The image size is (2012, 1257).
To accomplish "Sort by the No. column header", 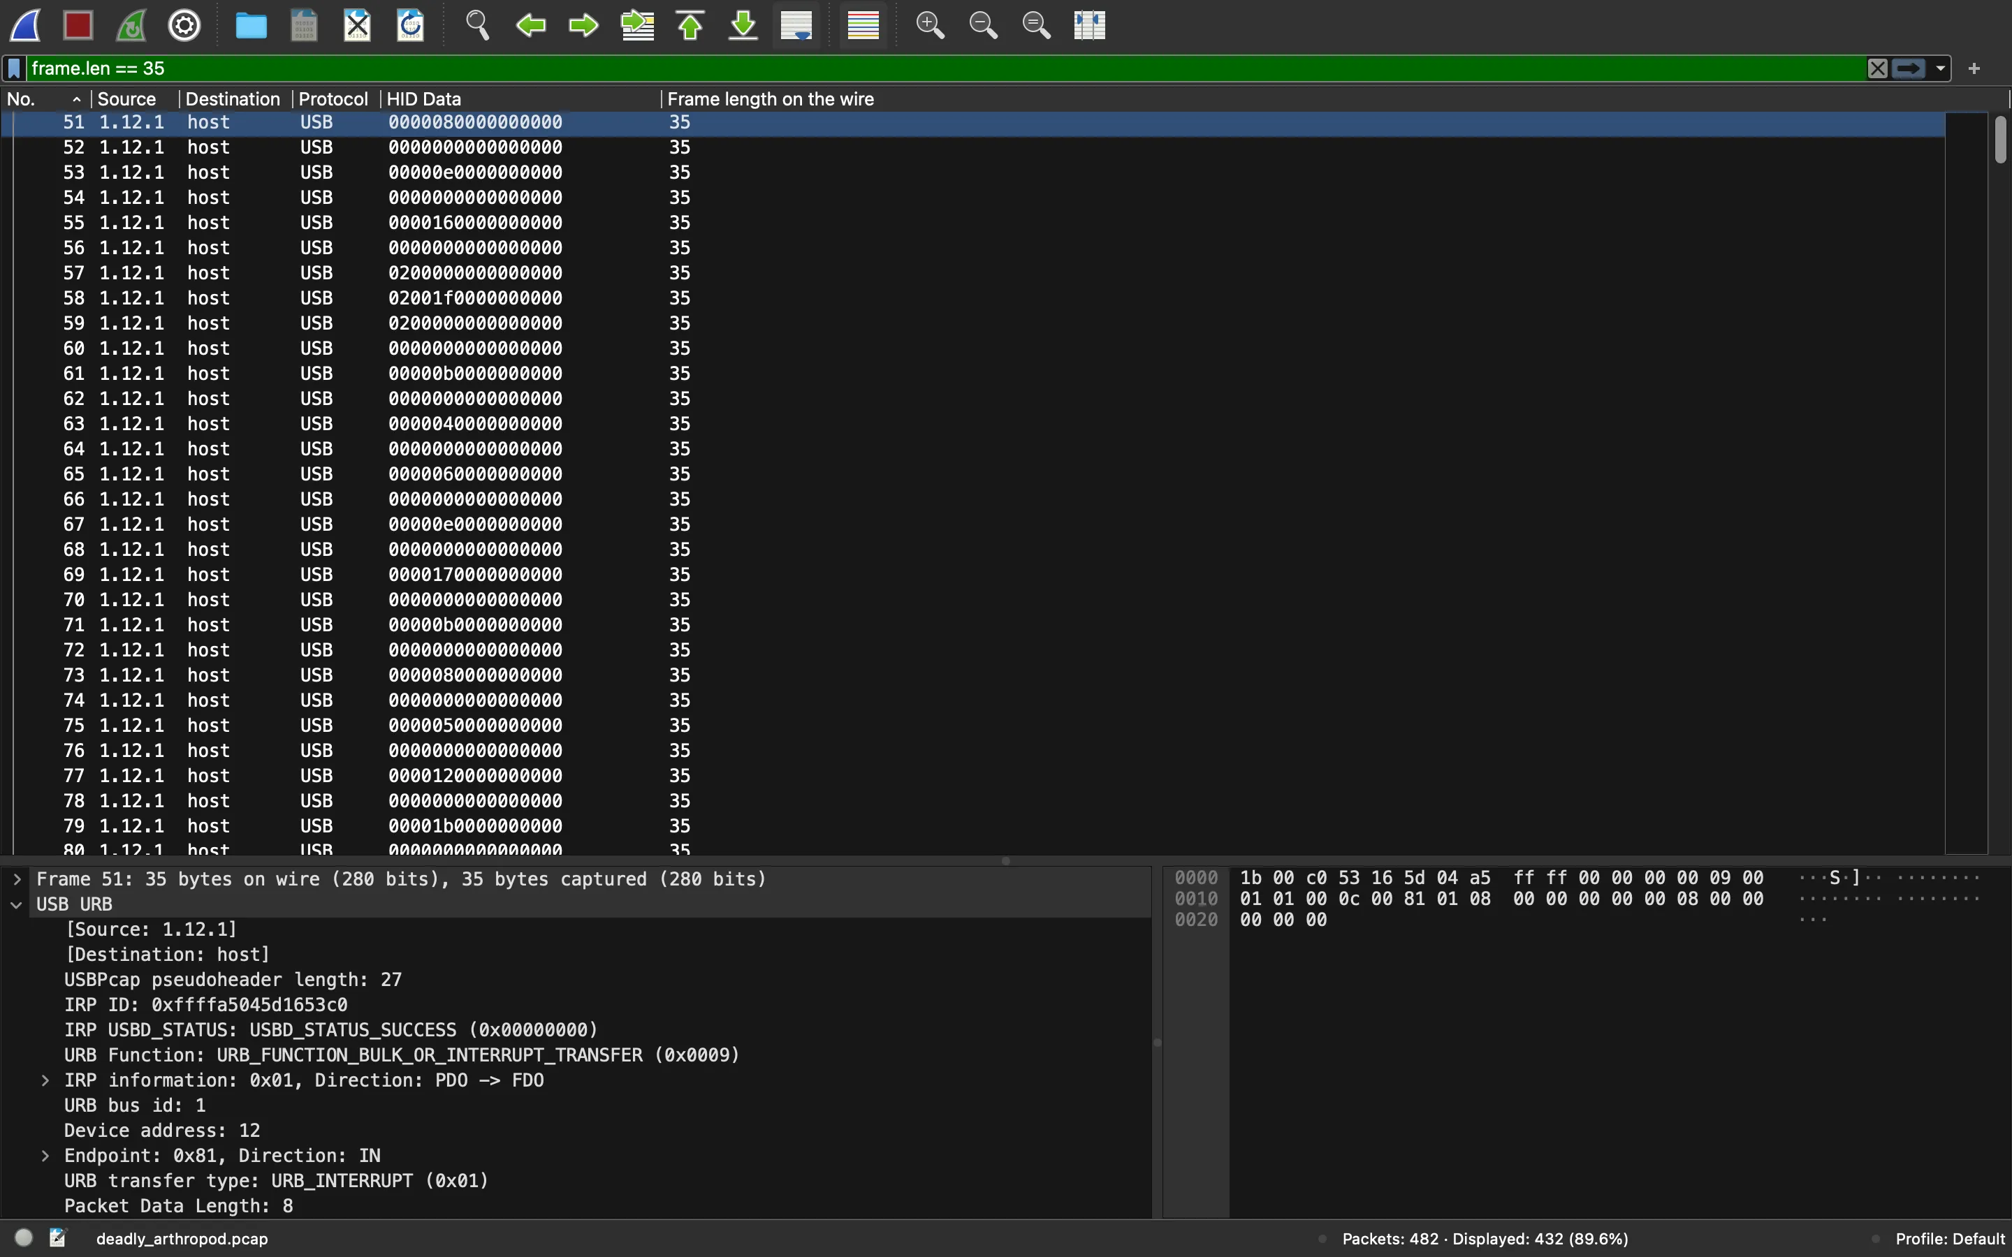I will [x=45, y=99].
